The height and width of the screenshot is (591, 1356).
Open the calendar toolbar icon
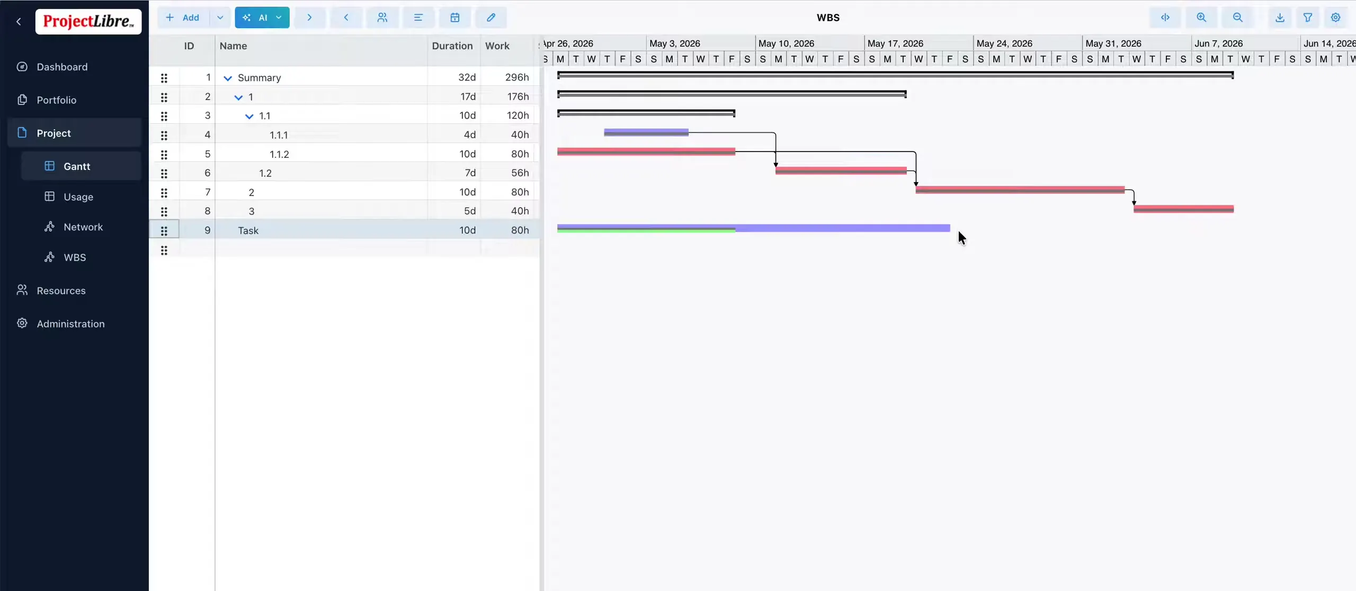pos(454,17)
